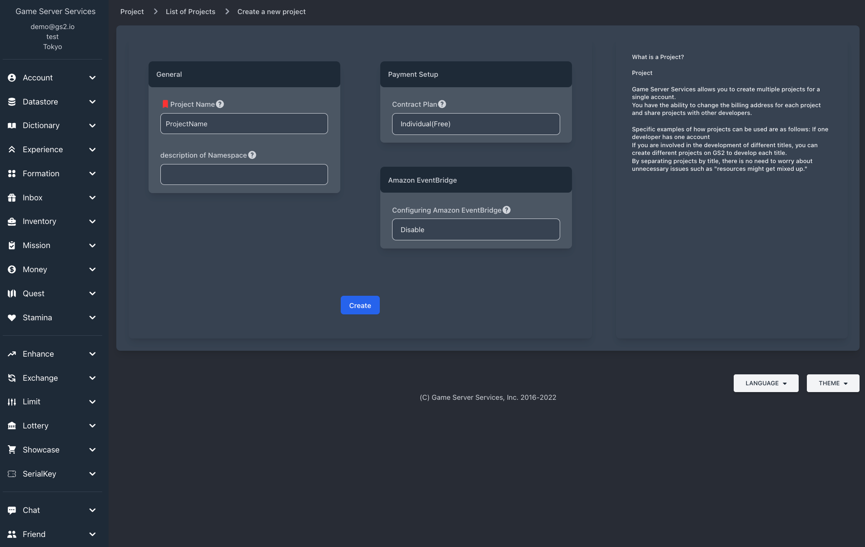Go to List of Projects breadcrumb
This screenshot has width=865, height=547.
[190, 11]
